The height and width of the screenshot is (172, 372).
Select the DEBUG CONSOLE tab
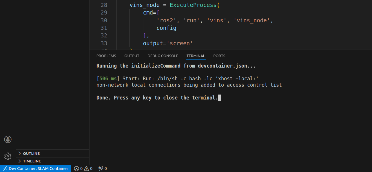(163, 56)
